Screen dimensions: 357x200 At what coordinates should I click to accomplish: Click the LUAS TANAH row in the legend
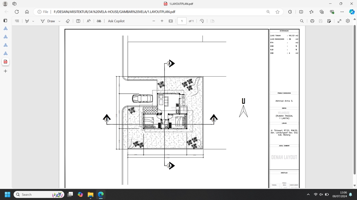284,36
